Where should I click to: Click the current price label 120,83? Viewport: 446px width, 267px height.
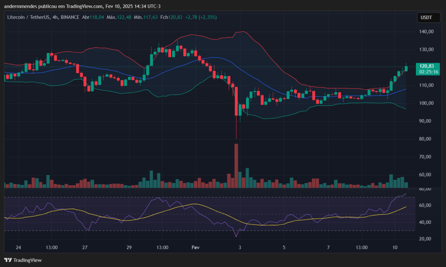point(428,66)
